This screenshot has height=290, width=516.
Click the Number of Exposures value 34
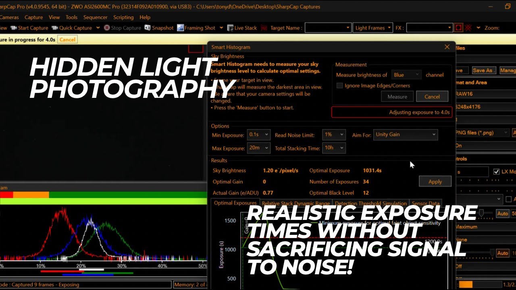(366, 182)
